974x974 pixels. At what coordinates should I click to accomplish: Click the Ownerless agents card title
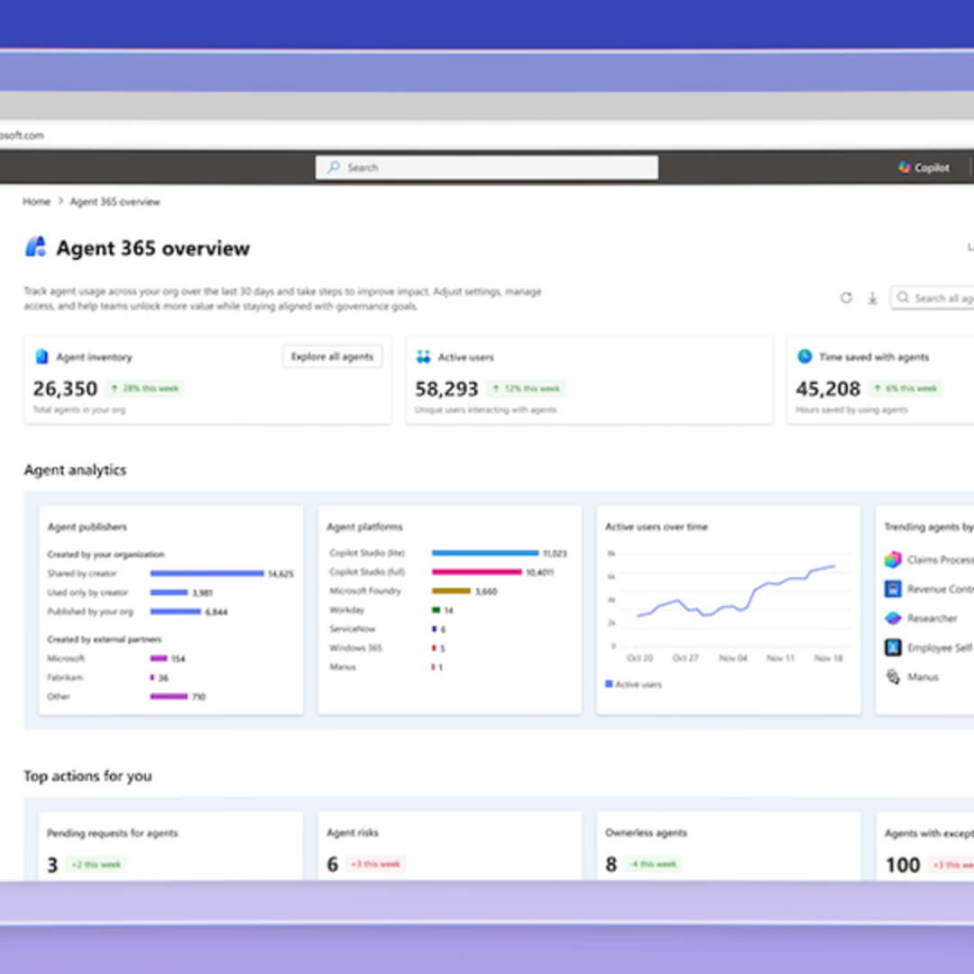(x=646, y=832)
